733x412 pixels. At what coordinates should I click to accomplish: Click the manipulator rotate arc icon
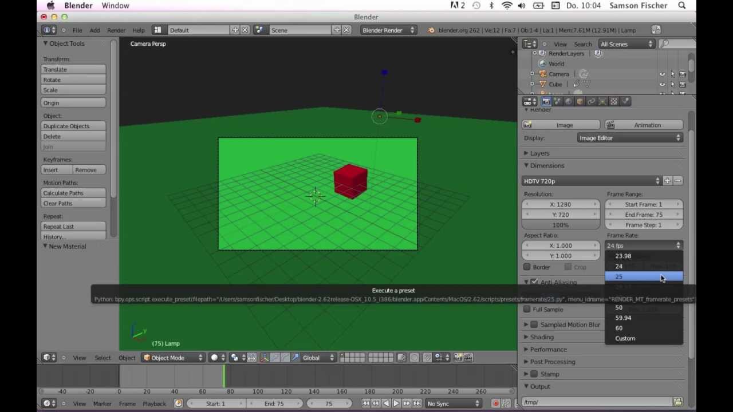point(285,358)
